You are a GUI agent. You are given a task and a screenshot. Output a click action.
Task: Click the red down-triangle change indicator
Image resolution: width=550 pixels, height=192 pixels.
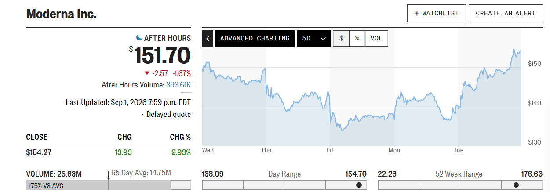(147, 73)
